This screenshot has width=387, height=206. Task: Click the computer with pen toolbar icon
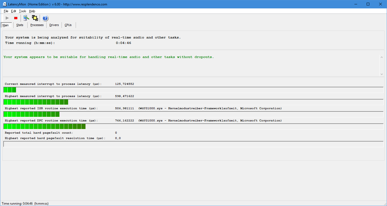pyautogui.click(x=26, y=18)
